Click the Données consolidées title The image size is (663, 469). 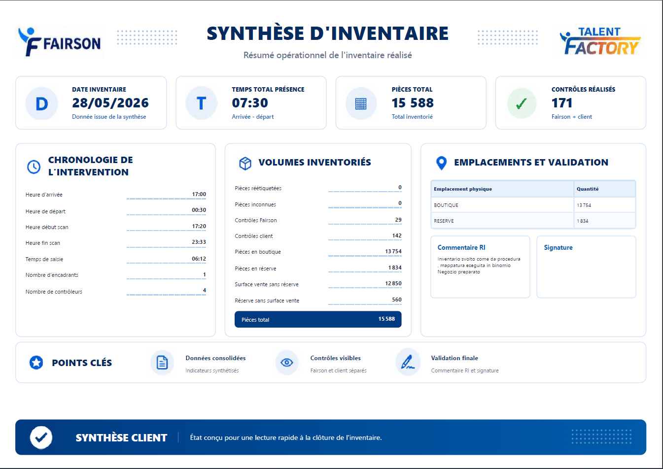pos(215,358)
